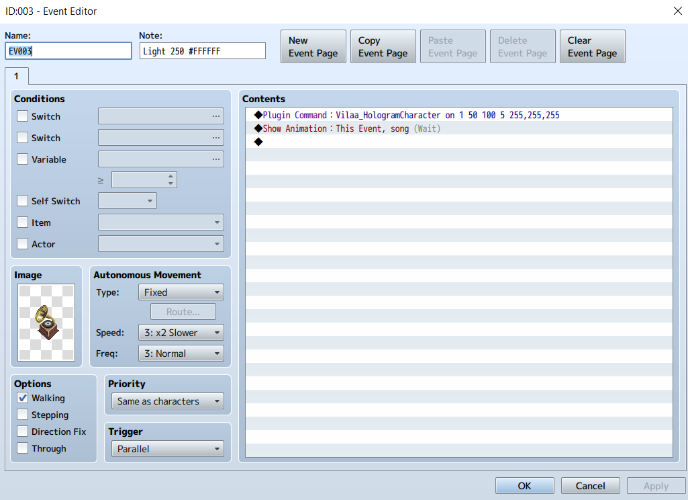Open the Priority dropdown Same as characters
Screen dimensions: 688x500
pyautogui.click(x=168, y=401)
